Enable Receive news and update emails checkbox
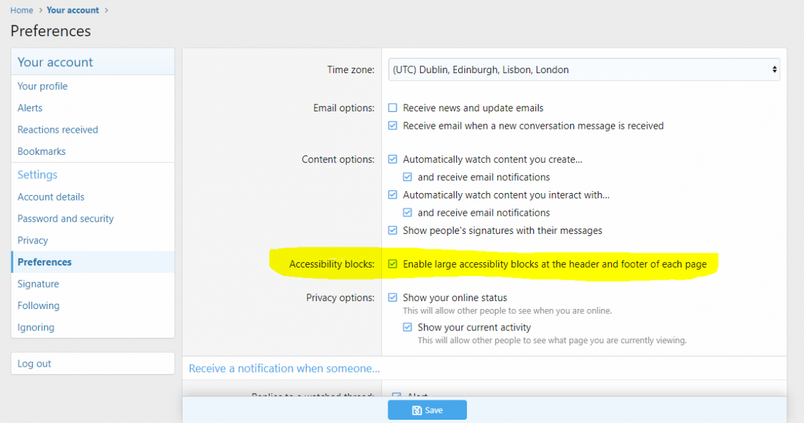The width and height of the screenshot is (804, 423). (393, 108)
